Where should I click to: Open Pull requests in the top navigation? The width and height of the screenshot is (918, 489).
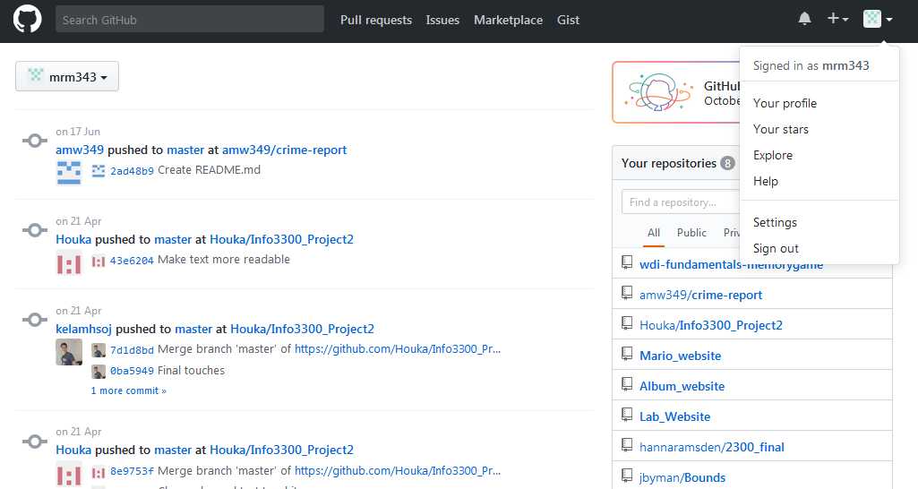pyautogui.click(x=376, y=20)
